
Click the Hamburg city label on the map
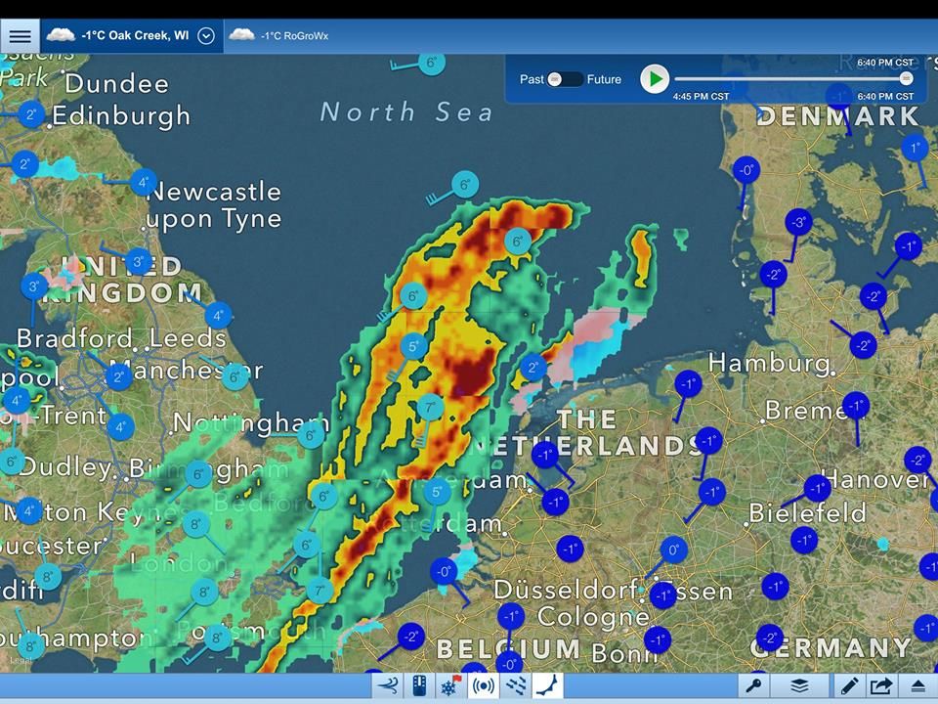769,363
